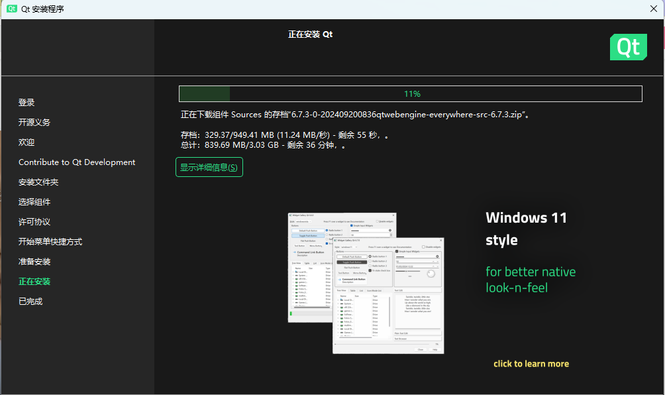Screen dimensions: 665x395
Task: Click the 11% installation progress bar
Action: 411,93
